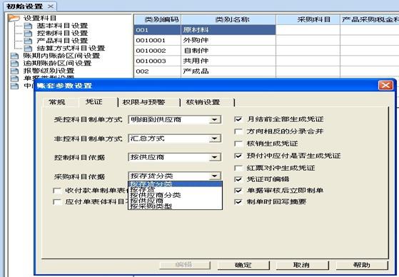Select 报警级别设置 in tree
399x277 pixels.
(49, 71)
